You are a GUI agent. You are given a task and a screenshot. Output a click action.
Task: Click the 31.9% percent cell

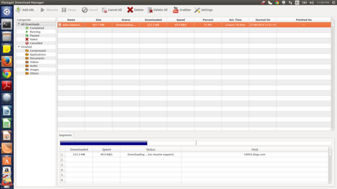(x=208, y=25)
